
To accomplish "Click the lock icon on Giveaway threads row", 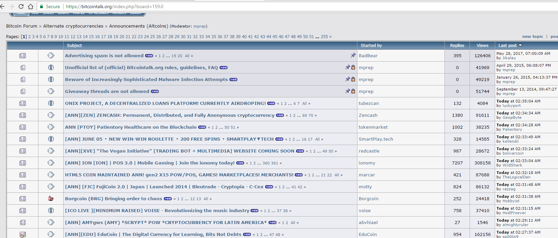I will pyautogui.click(x=353, y=91).
